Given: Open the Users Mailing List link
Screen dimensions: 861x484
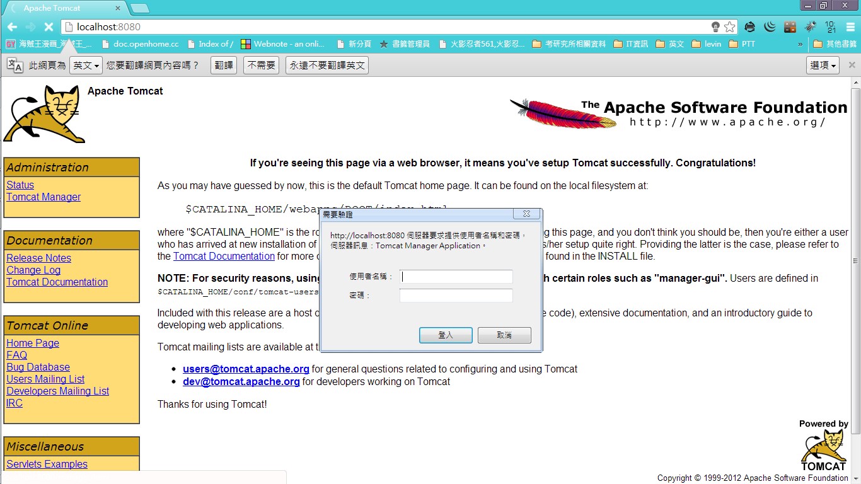Looking at the screenshot, I should 45,379.
